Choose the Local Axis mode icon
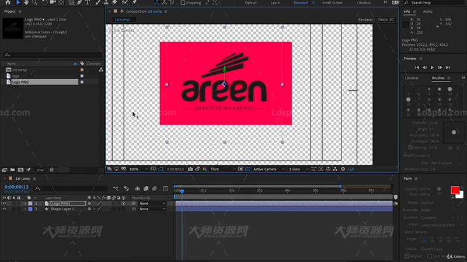Viewport: 467px width, 262px height. tap(156, 2)
